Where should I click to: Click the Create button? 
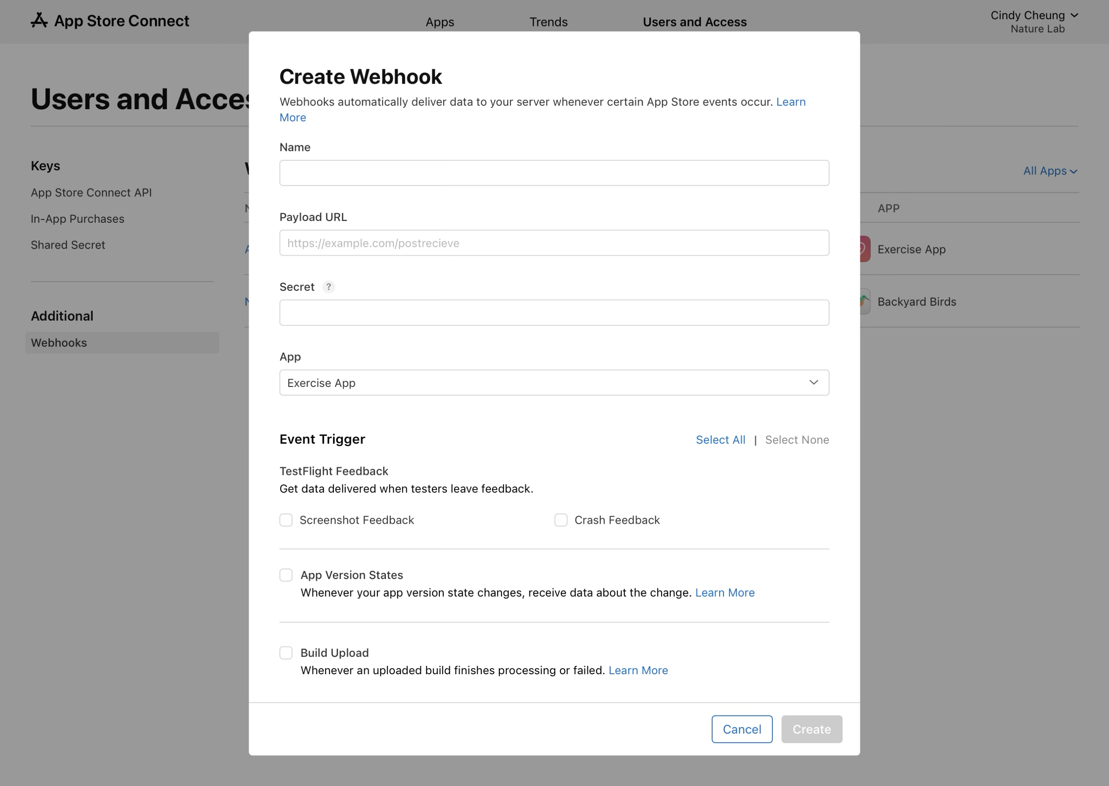pyautogui.click(x=811, y=729)
